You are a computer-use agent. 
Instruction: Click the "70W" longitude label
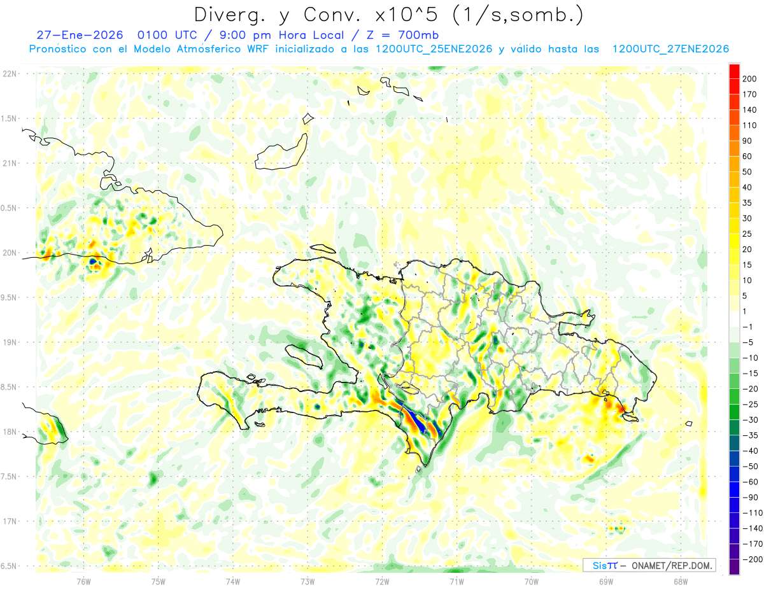531,581
